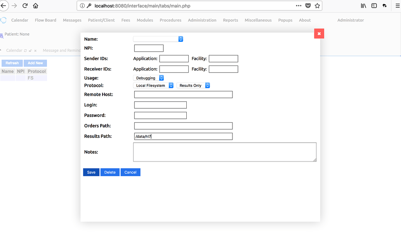Open the Firefox Library icon
Image resolution: width=401 pixels, height=237 pixels.
[x=363, y=5]
